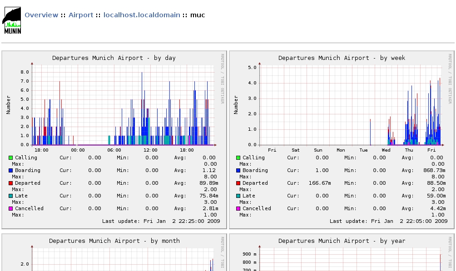This screenshot has width=456, height=271.
Task: Open localhost.localdomain breadcrumb link
Action: click(142, 15)
